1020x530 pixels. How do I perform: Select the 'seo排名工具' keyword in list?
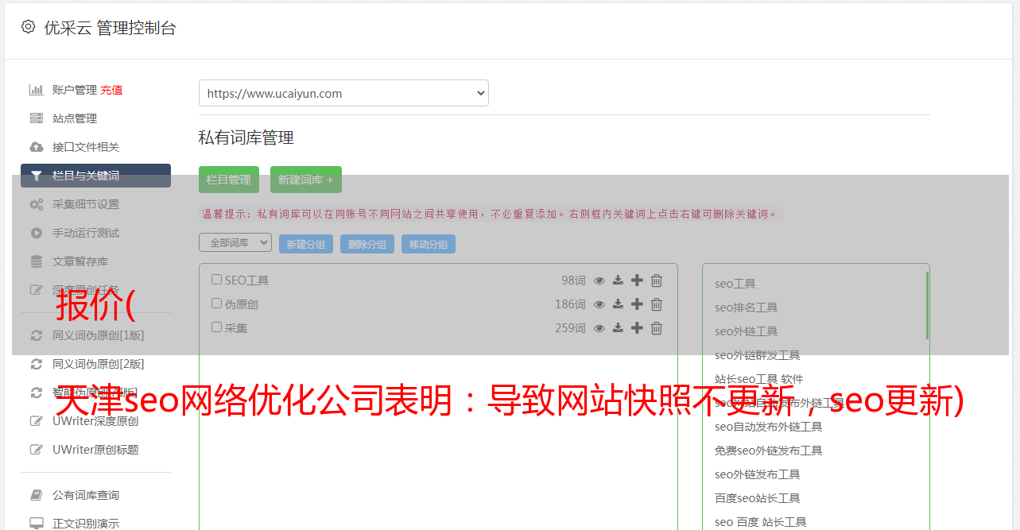[746, 308]
